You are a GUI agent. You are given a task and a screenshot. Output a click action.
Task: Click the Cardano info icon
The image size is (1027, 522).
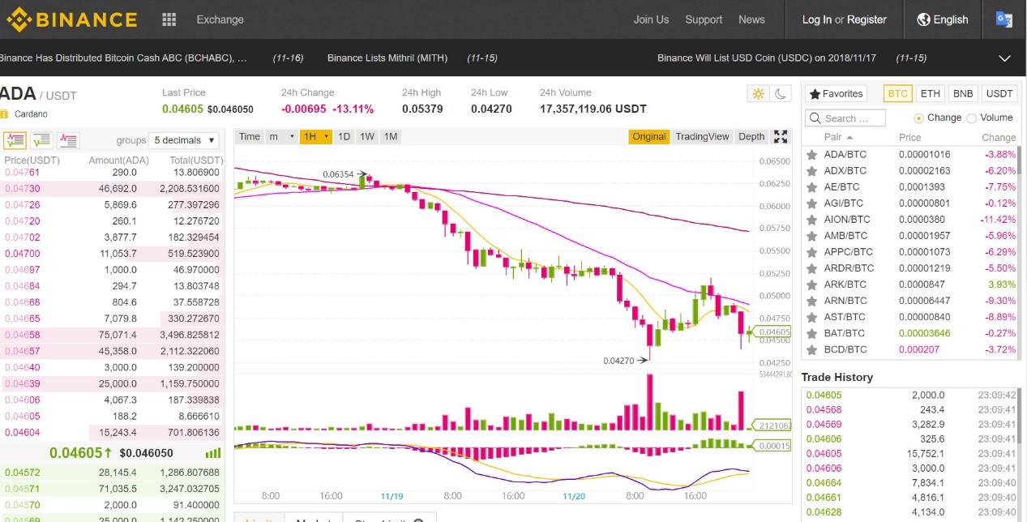[x=4, y=114]
